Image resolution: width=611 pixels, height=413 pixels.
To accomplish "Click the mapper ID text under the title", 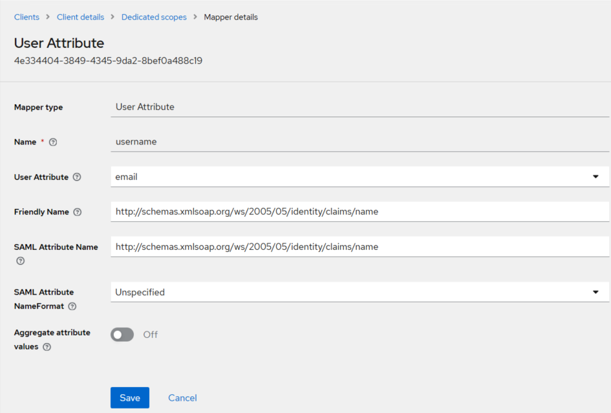I will (x=108, y=61).
